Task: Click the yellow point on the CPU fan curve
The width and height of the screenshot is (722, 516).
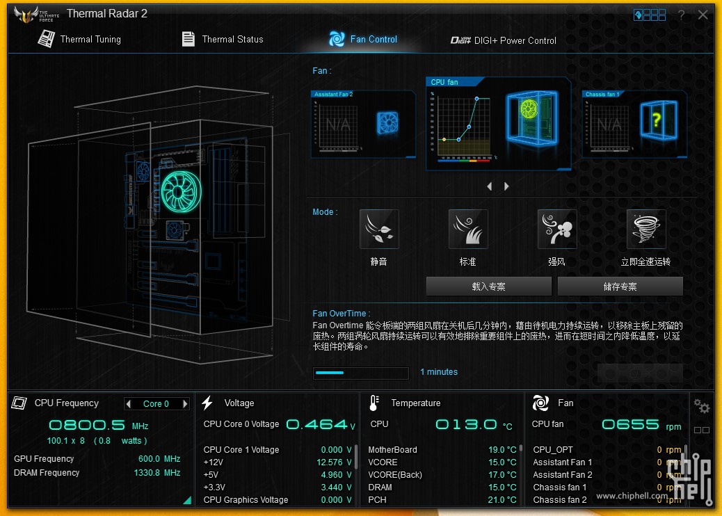Action: tap(444, 140)
